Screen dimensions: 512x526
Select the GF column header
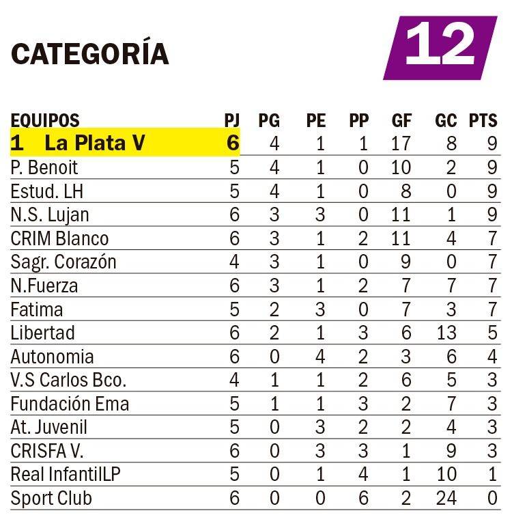click(401, 121)
